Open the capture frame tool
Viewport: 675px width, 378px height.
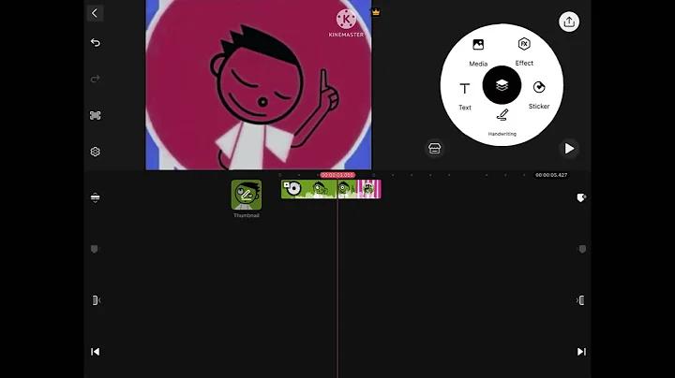(x=95, y=115)
